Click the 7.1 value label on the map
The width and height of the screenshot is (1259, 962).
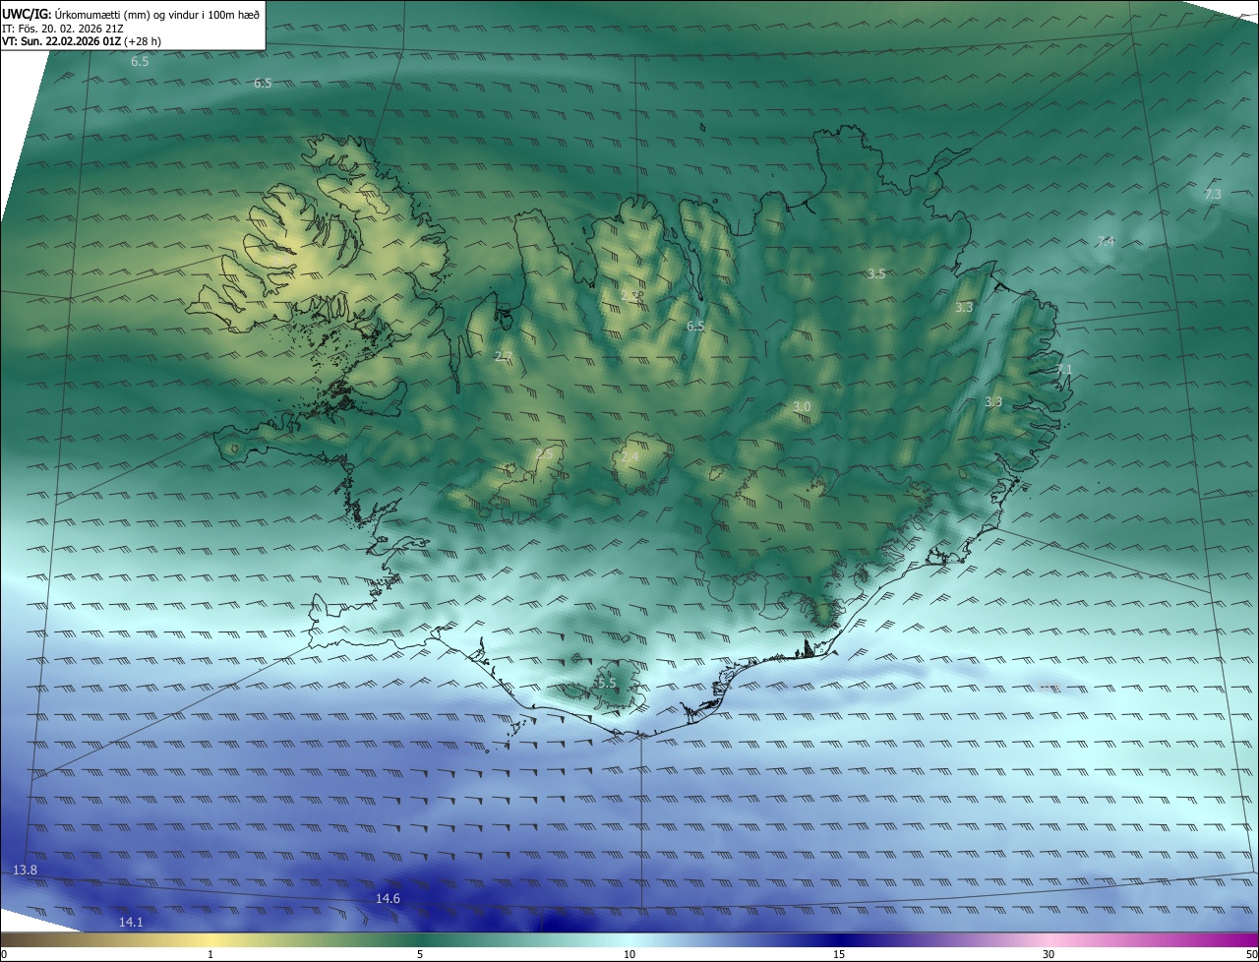1064,370
